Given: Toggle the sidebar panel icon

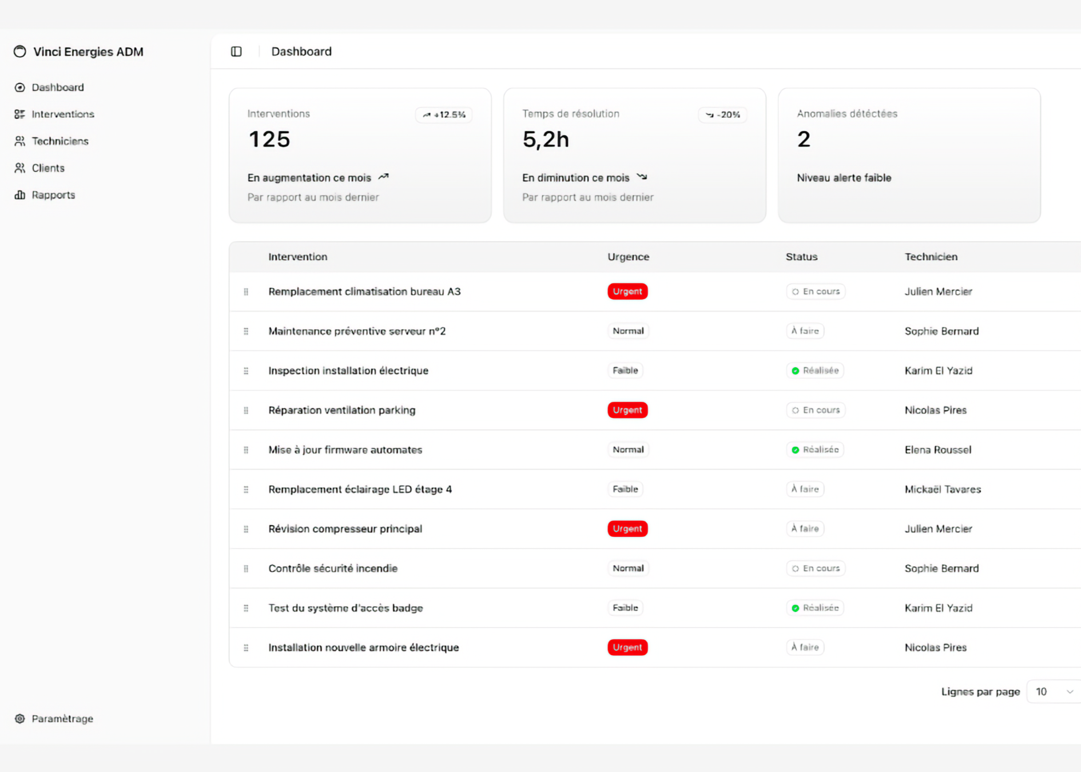Looking at the screenshot, I should pyautogui.click(x=236, y=51).
